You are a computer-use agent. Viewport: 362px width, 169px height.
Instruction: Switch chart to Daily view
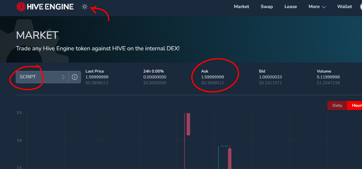[337, 105]
